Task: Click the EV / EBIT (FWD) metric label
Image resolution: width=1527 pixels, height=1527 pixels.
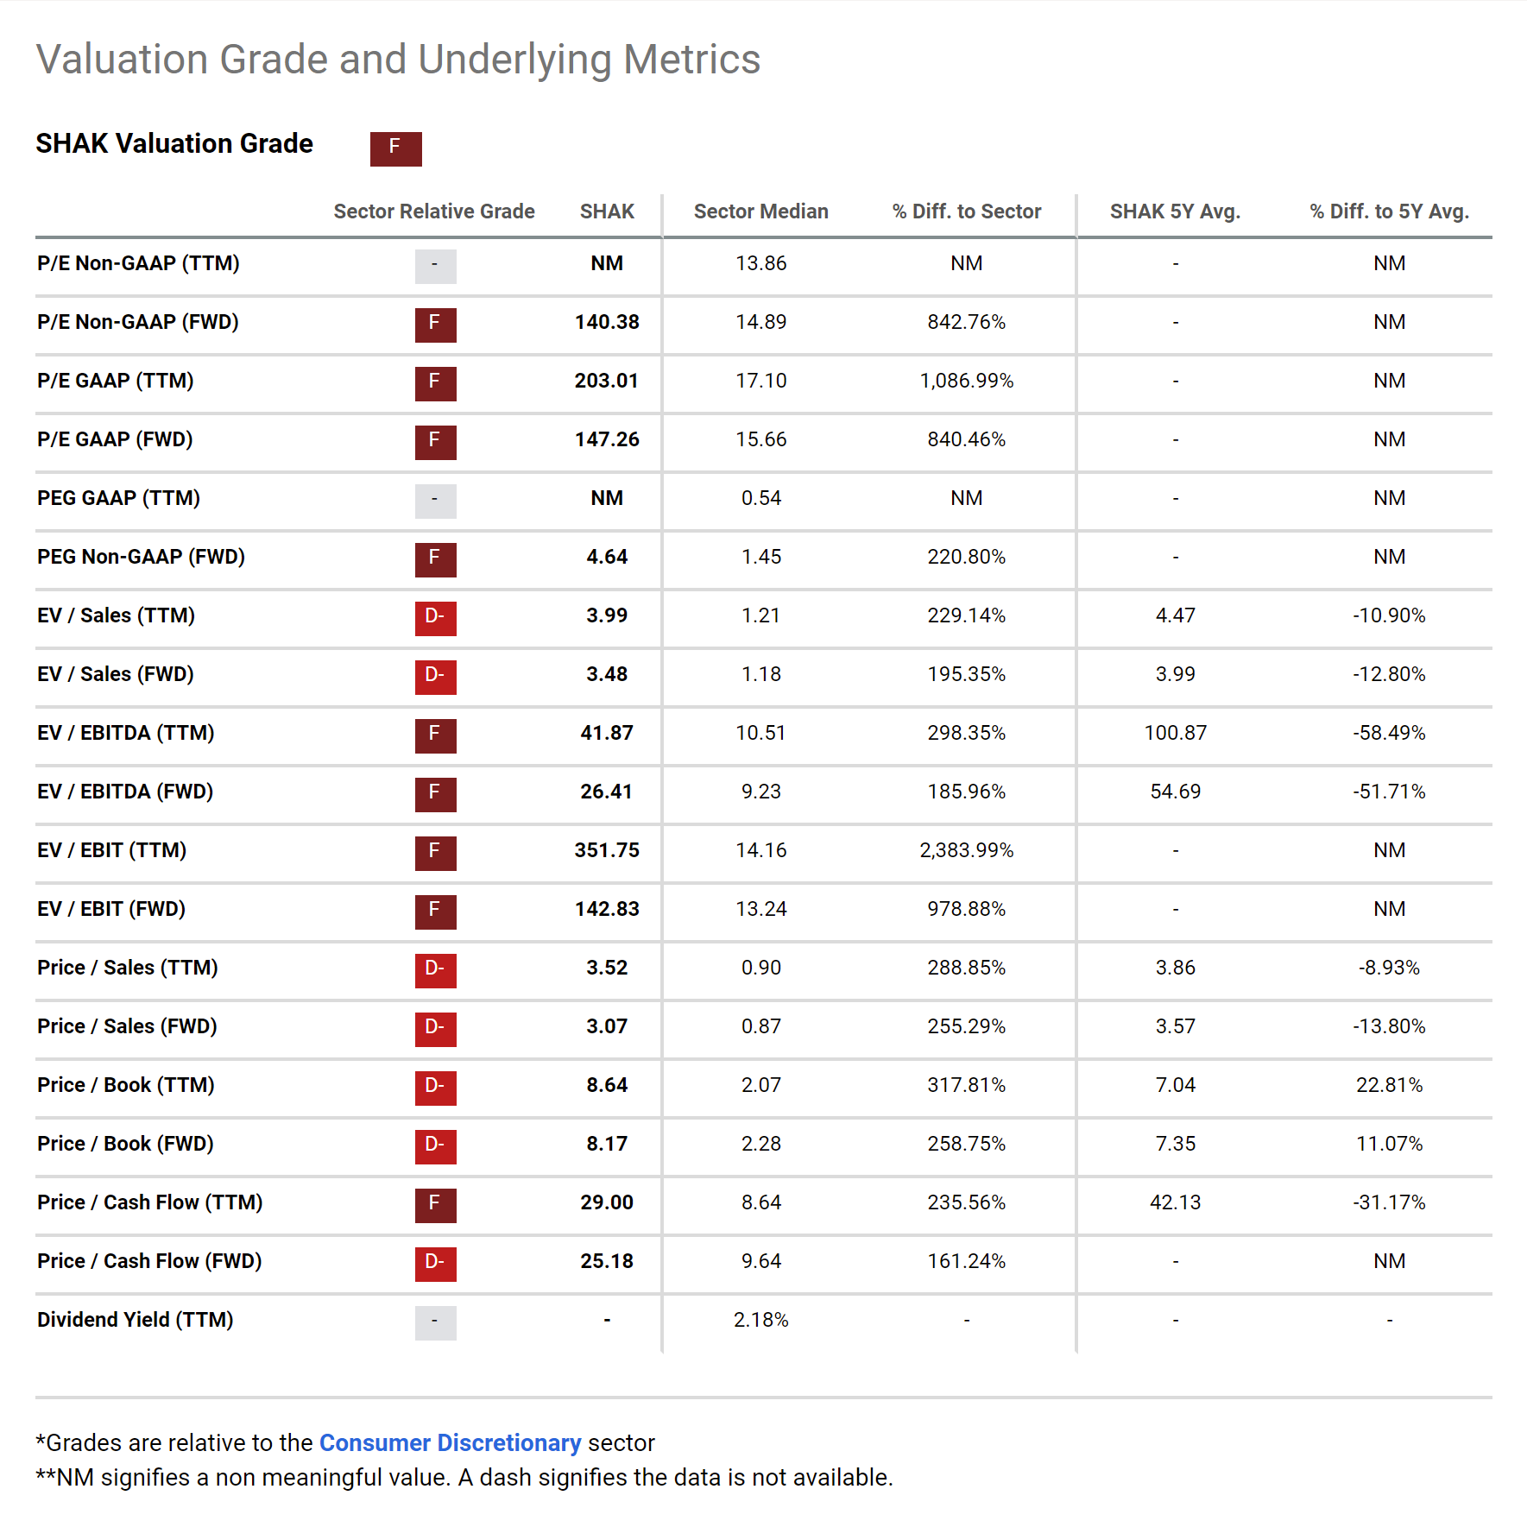Action: [x=111, y=909]
